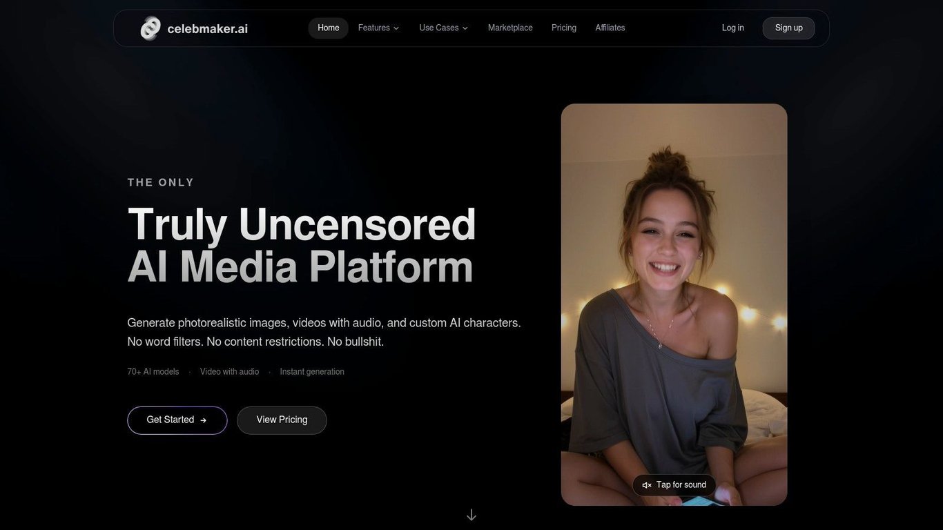Go to the Affiliates page
Image resolution: width=943 pixels, height=530 pixels.
click(610, 28)
